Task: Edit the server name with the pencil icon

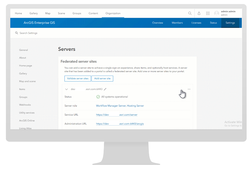Action: 105,89
